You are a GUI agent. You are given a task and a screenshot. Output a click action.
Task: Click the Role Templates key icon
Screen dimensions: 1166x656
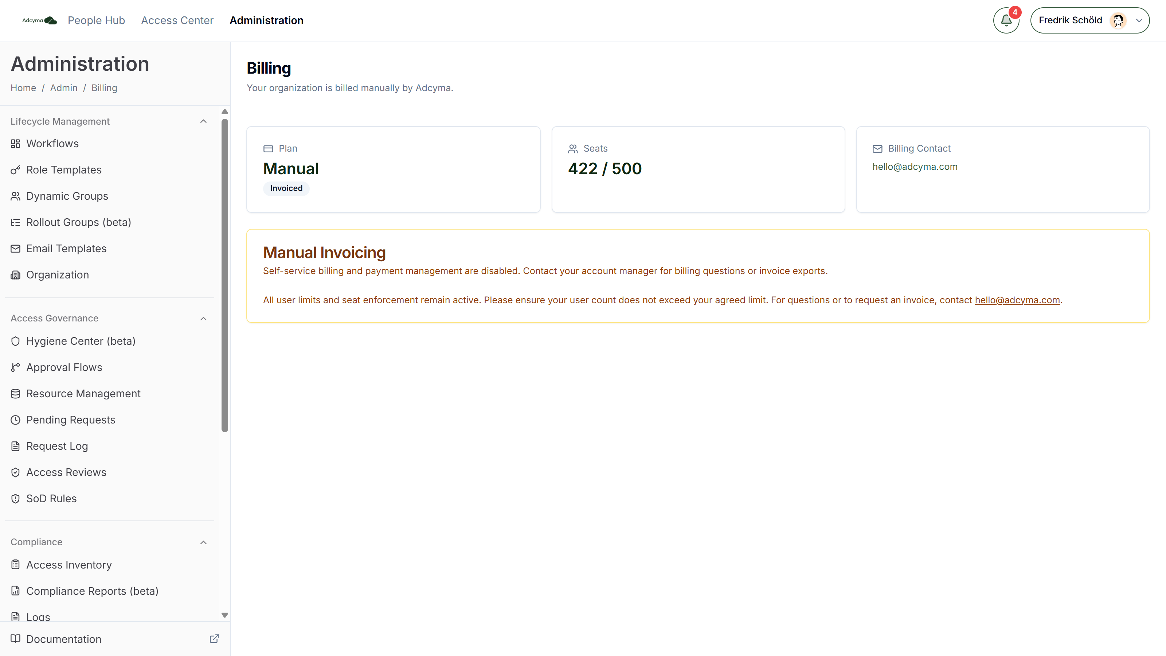click(x=15, y=170)
